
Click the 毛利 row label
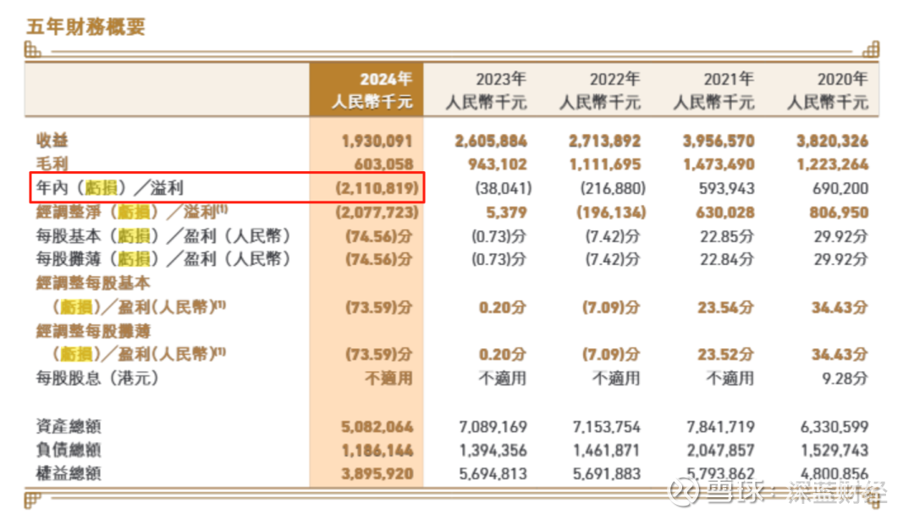[52, 164]
